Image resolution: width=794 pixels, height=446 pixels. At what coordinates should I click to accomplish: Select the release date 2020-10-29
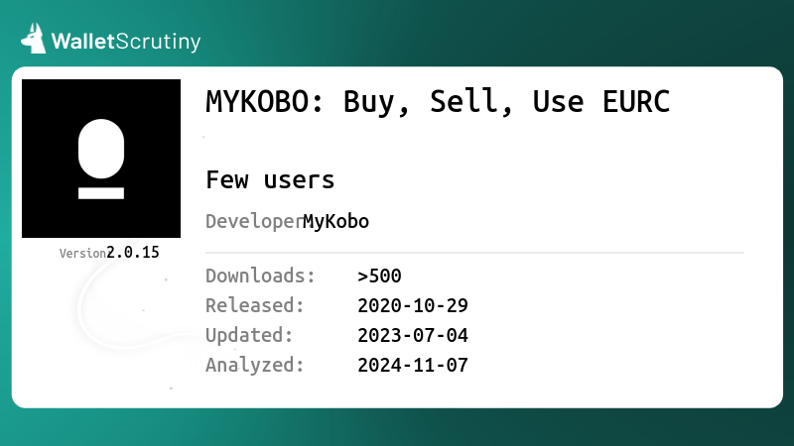413,306
